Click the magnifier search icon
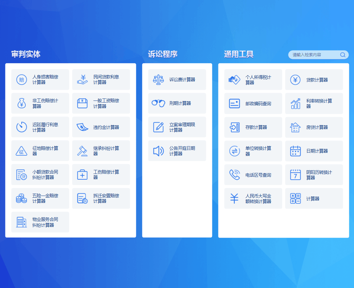354x288 pixels. 343,55
